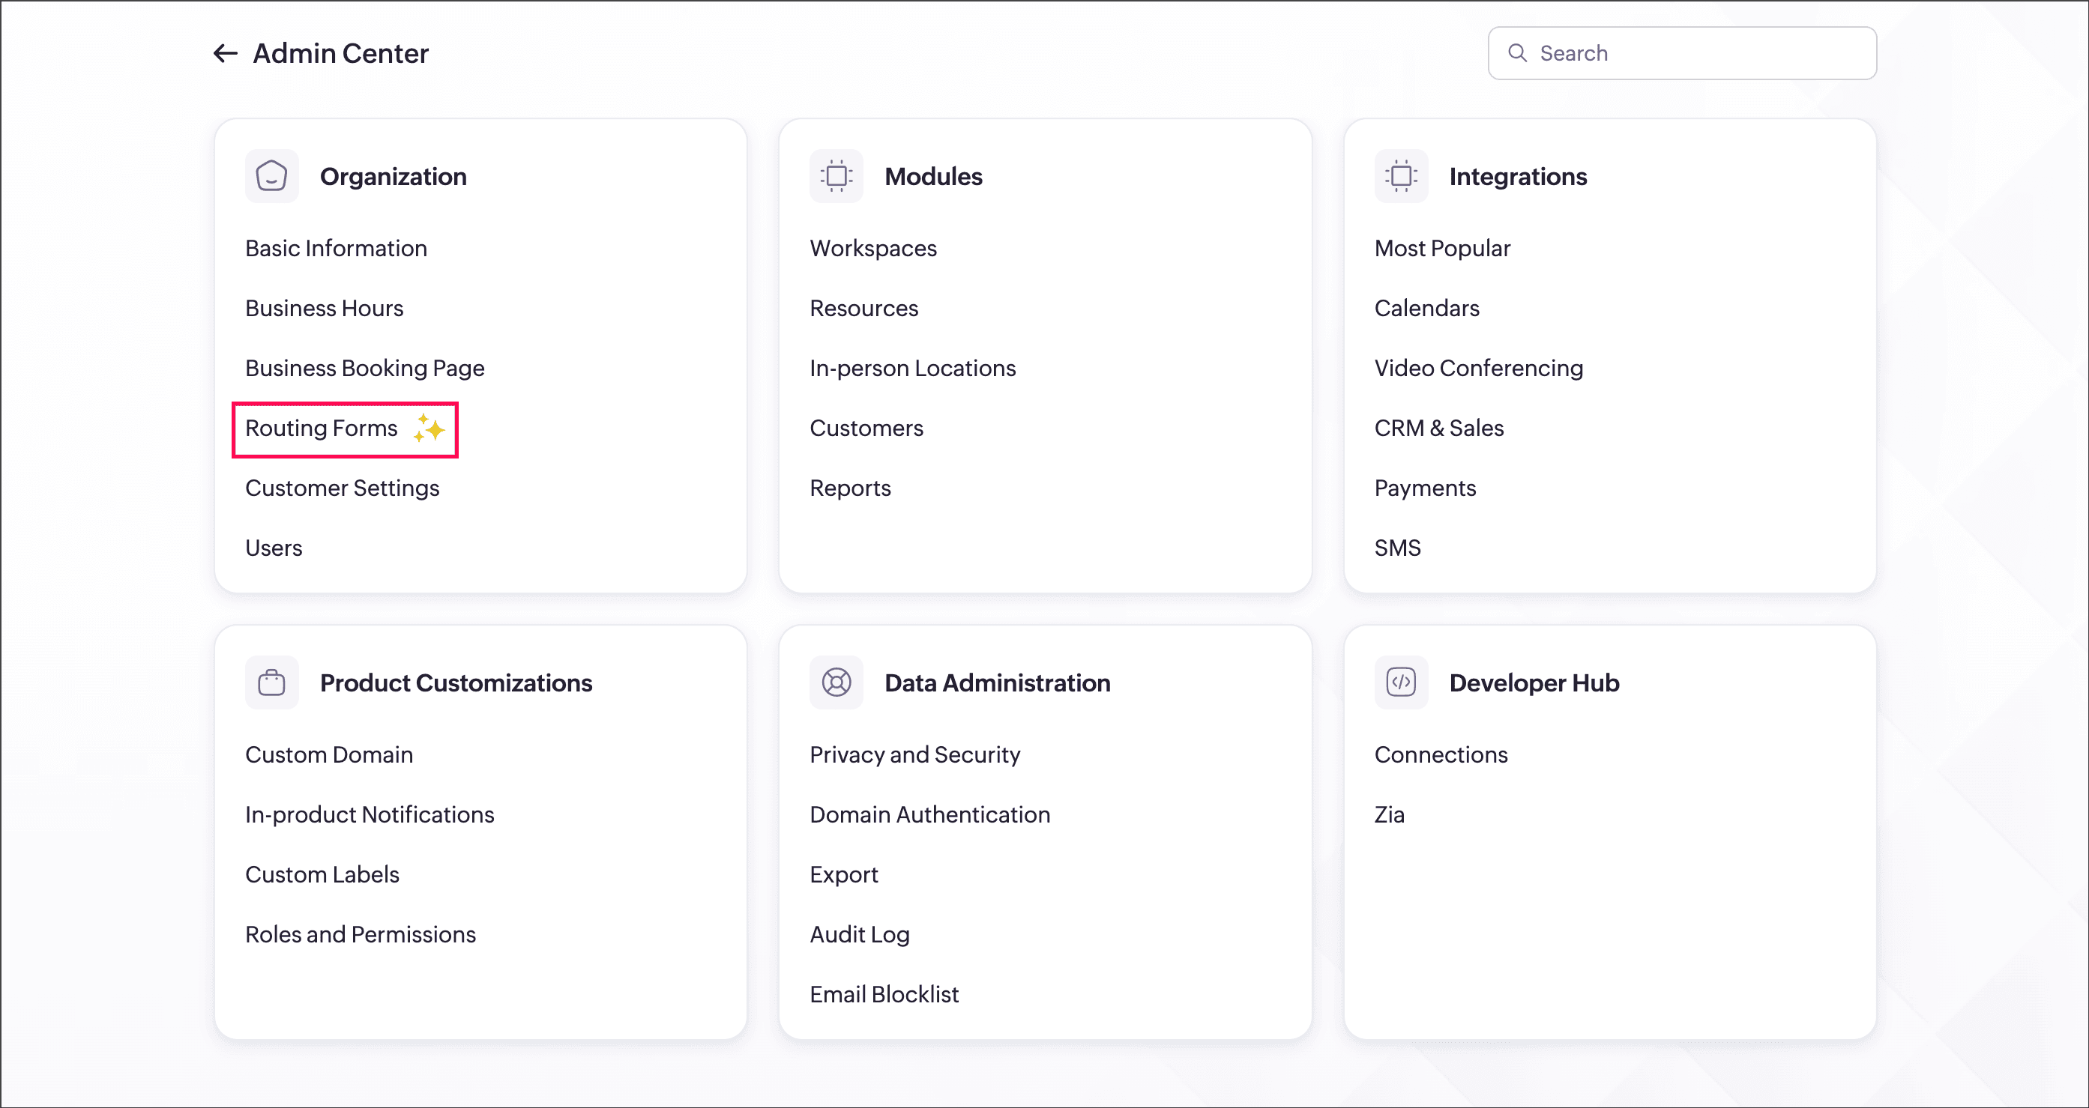Viewport: 2089px width, 1108px height.
Task: Click the Organization section icon
Action: click(271, 176)
